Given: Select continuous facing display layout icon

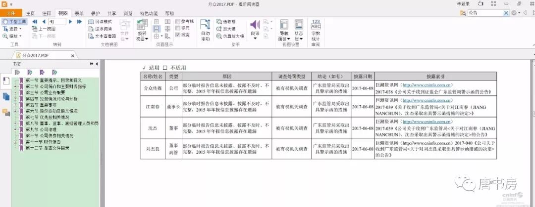Looking at the screenshot, I should coord(167,29).
